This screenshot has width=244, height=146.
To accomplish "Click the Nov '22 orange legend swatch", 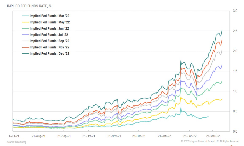I will coord(26,47).
